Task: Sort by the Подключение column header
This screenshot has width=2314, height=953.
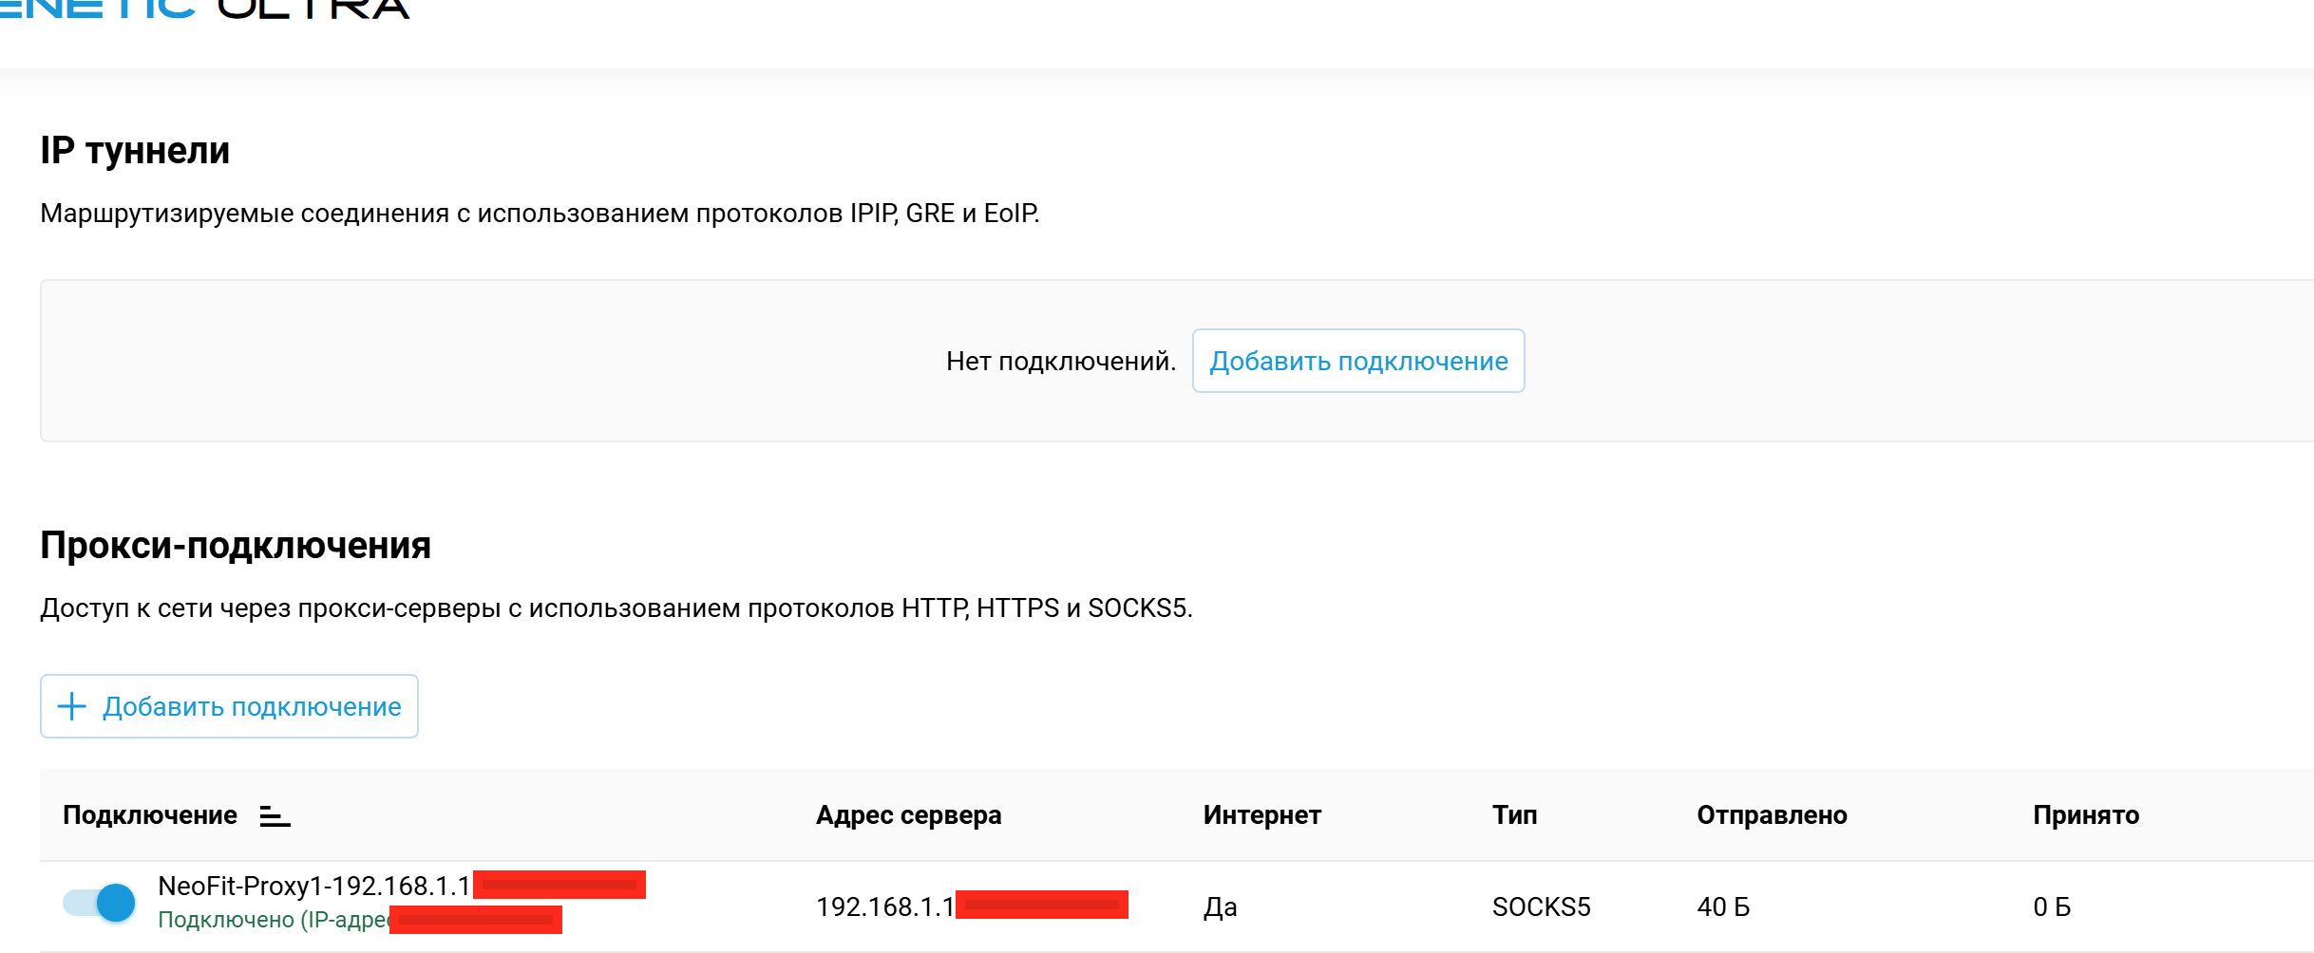Action: tap(150, 815)
